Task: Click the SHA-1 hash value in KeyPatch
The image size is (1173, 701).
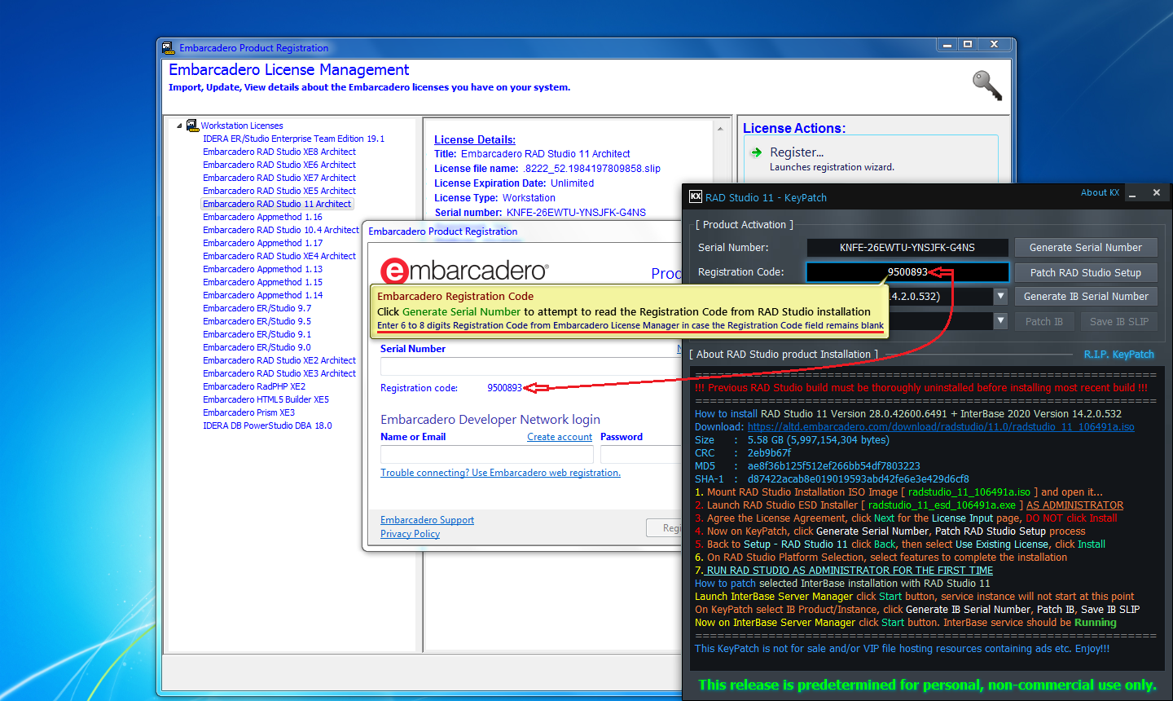Action: pos(859,479)
